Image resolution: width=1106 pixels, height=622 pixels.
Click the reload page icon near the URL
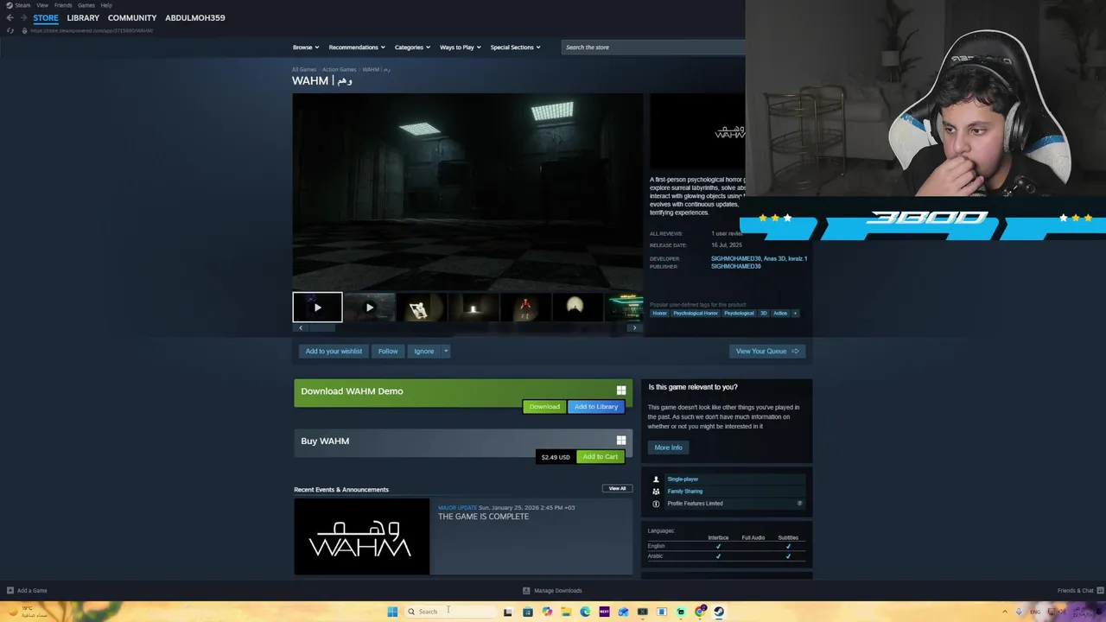click(10, 30)
